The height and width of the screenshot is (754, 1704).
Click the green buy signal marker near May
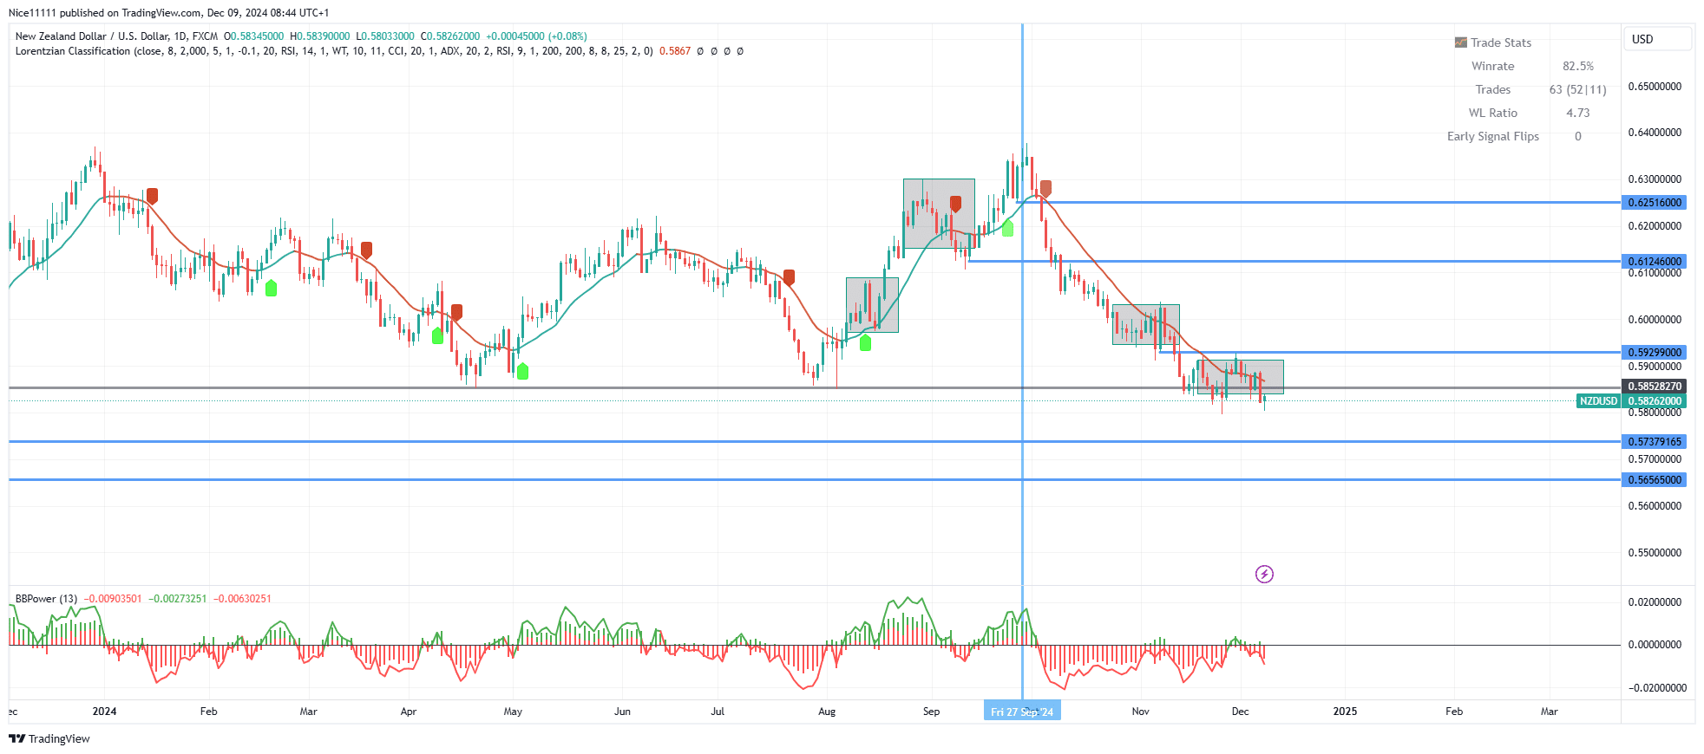pyautogui.click(x=522, y=371)
